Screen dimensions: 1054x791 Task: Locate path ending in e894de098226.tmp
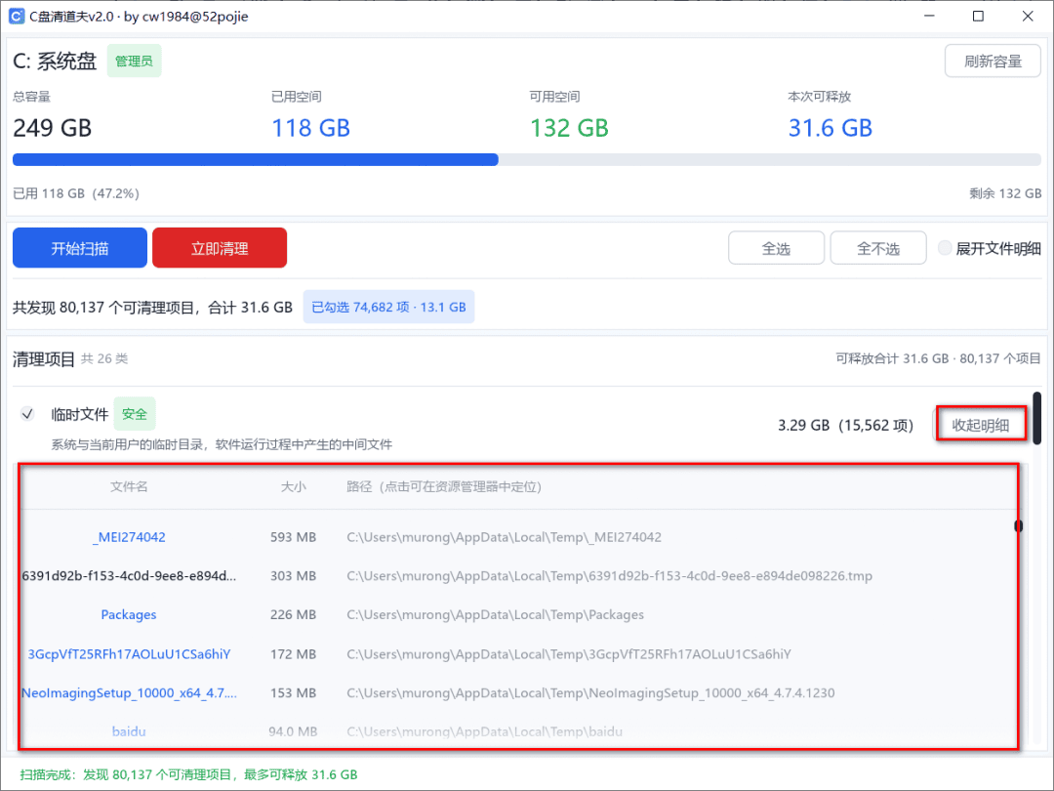click(x=610, y=576)
